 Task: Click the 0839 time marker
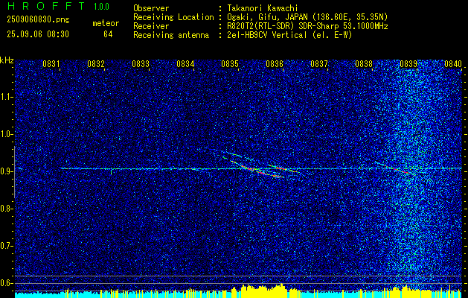408,64
